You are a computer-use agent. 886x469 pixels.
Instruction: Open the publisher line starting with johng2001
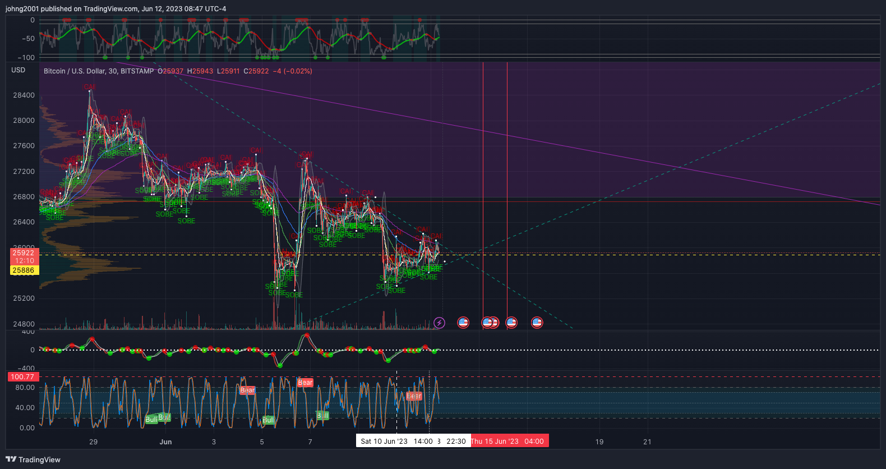pos(116,8)
